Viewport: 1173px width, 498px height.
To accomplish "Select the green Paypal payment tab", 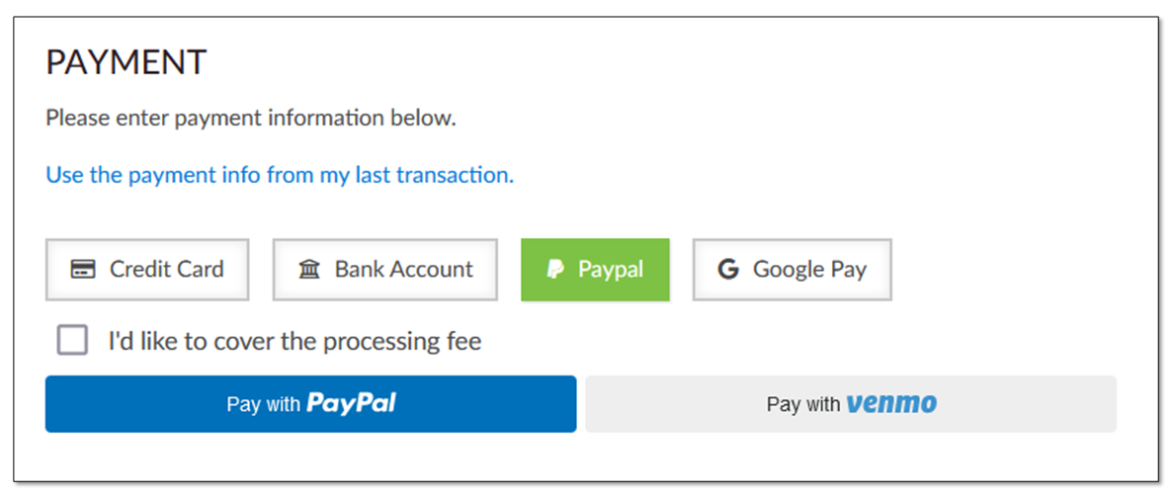I will (596, 270).
